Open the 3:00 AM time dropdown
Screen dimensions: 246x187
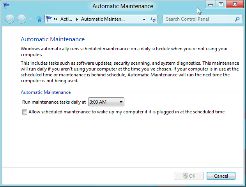[x=106, y=102]
